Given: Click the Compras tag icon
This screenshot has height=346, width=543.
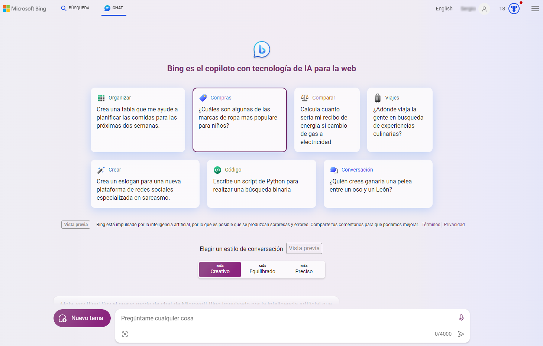Looking at the screenshot, I should click(x=203, y=98).
